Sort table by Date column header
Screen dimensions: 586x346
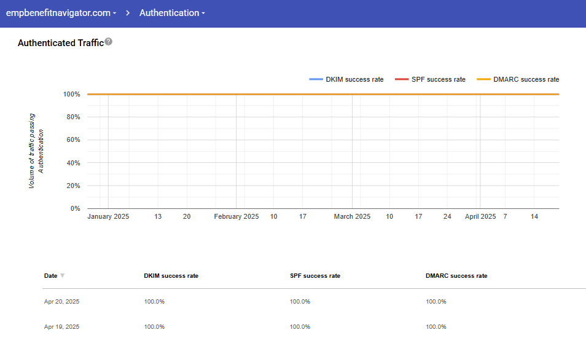[x=50, y=276]
